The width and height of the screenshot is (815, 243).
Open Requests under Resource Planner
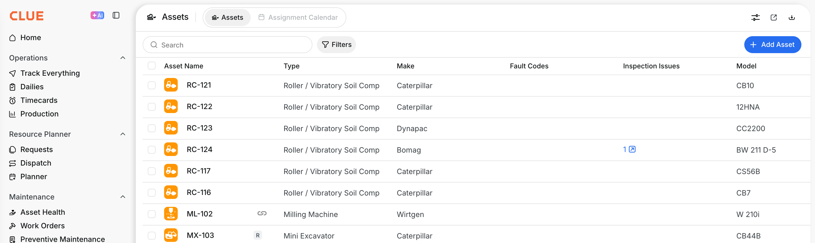31,149
